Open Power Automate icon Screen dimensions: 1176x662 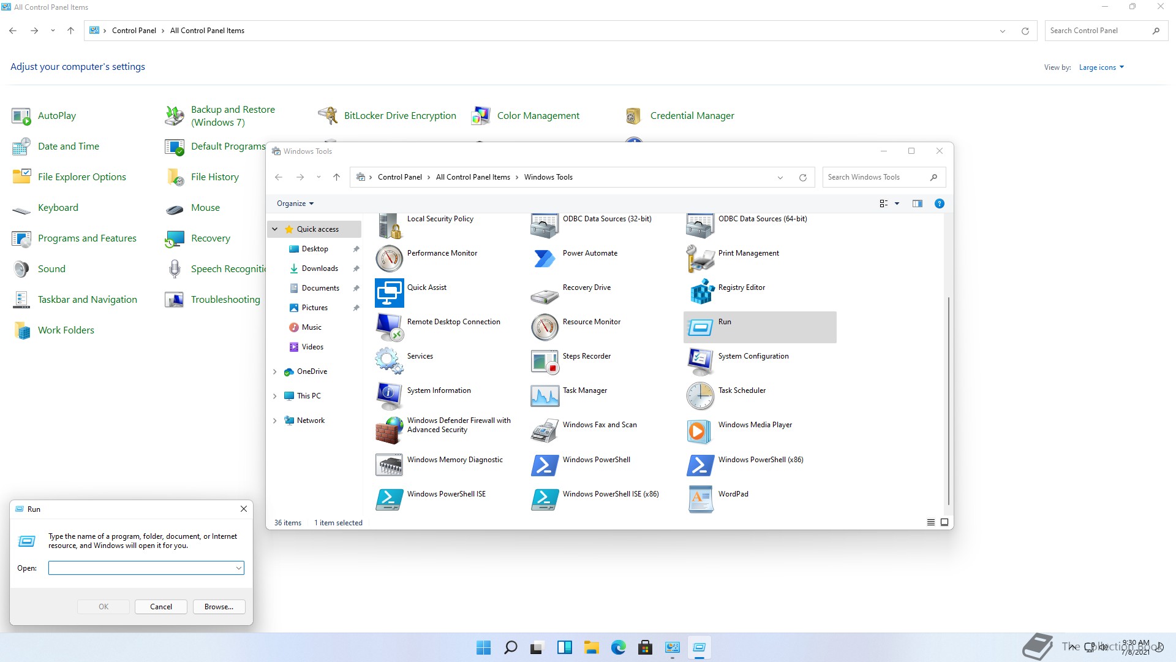point(545,258)
